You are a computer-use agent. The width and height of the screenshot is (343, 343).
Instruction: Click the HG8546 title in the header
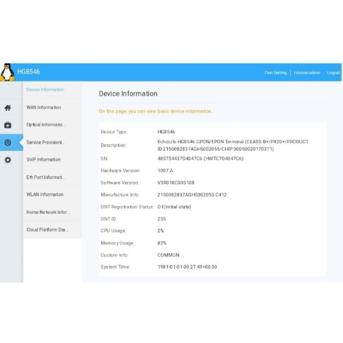tap(28, 72)
